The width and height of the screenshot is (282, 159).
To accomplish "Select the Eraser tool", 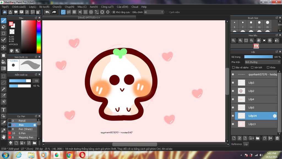I will point(4,27).
